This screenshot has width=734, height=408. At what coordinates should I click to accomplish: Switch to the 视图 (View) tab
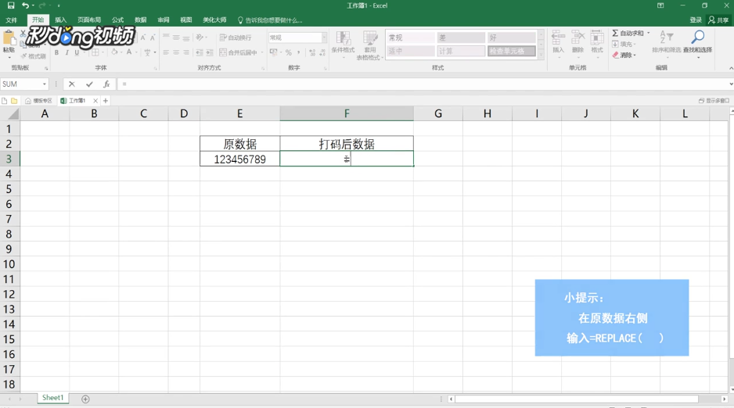coord(185,20)
